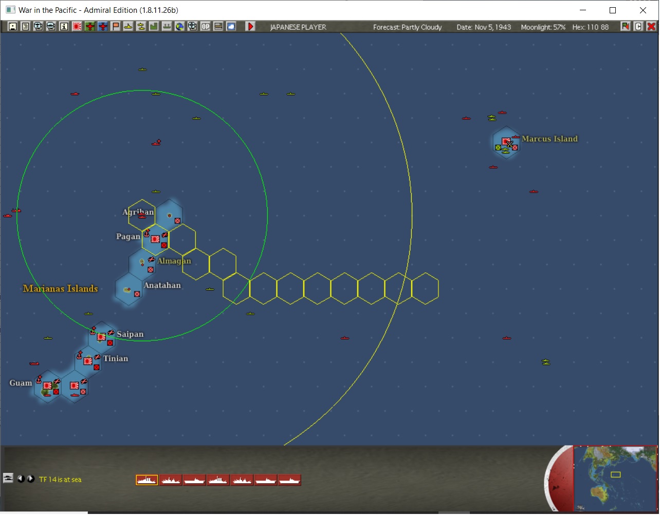
Task: Click the 'Forecast: Partly Cloudy' text
Action: pos(408,27)
